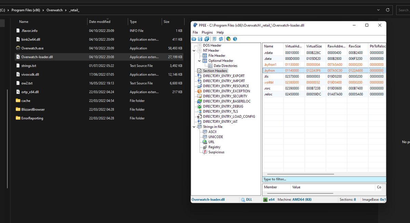This screenshot has width=410, height=223.
Task: Sort sections by VirtualAd... column
Action: (293, 46)
